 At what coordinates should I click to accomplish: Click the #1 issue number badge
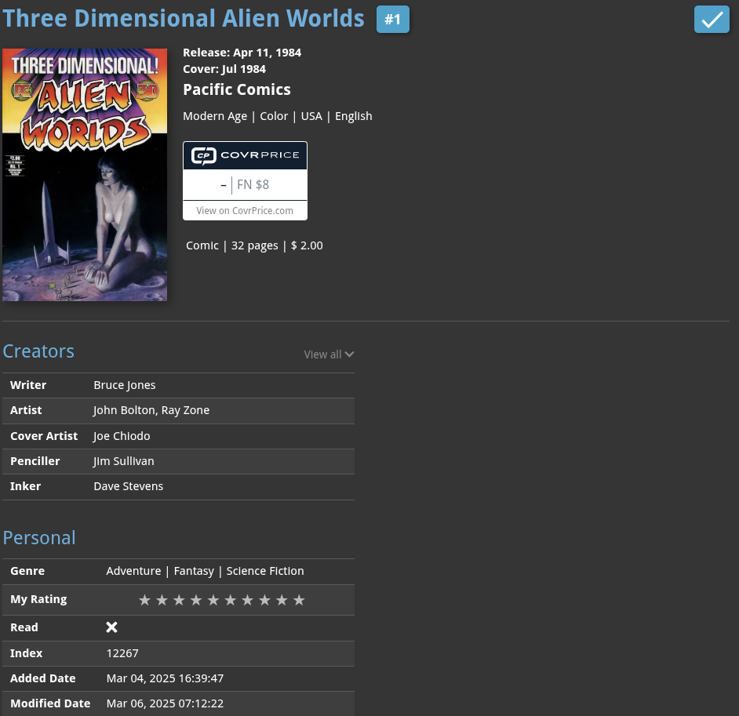(x=392, y=20)
